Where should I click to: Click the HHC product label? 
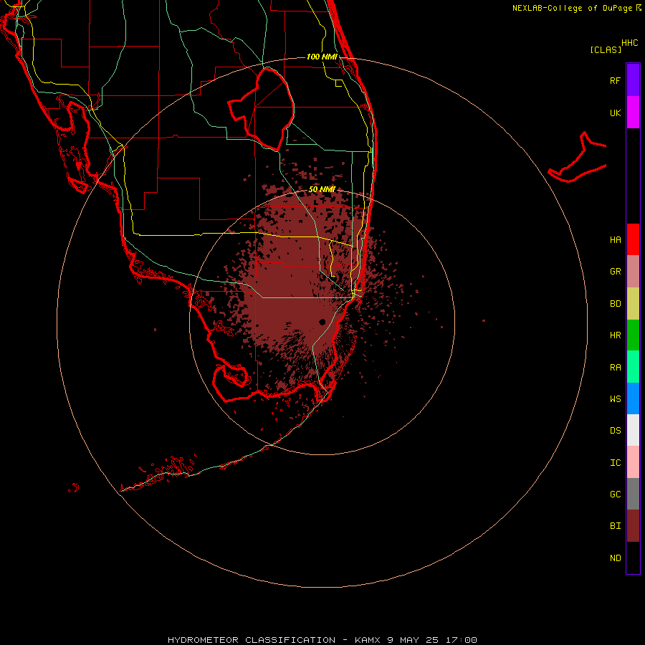pos(630,43)
